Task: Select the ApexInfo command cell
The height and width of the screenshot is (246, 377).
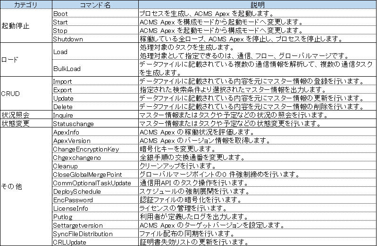Action: tap(95, 132)
